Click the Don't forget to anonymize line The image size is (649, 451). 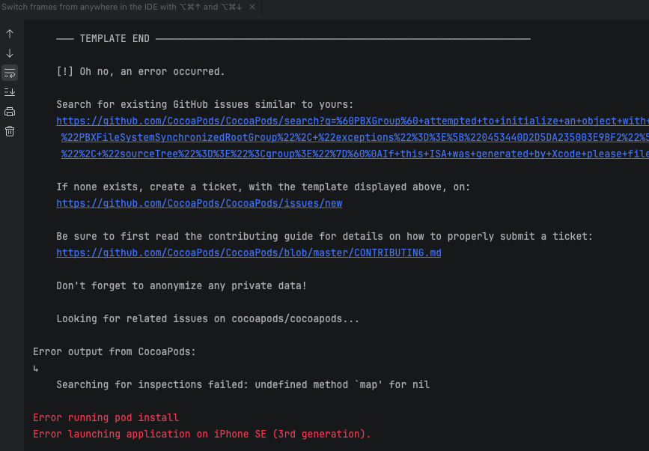point(181,285)
